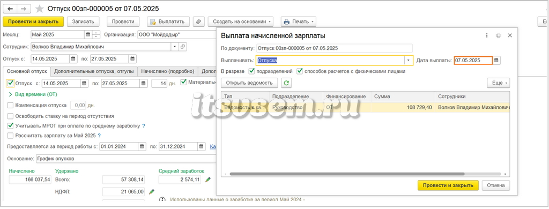Open the Сотрудник dropdown list
This screenshot has width=549, height=209.
tap(175, 47)
